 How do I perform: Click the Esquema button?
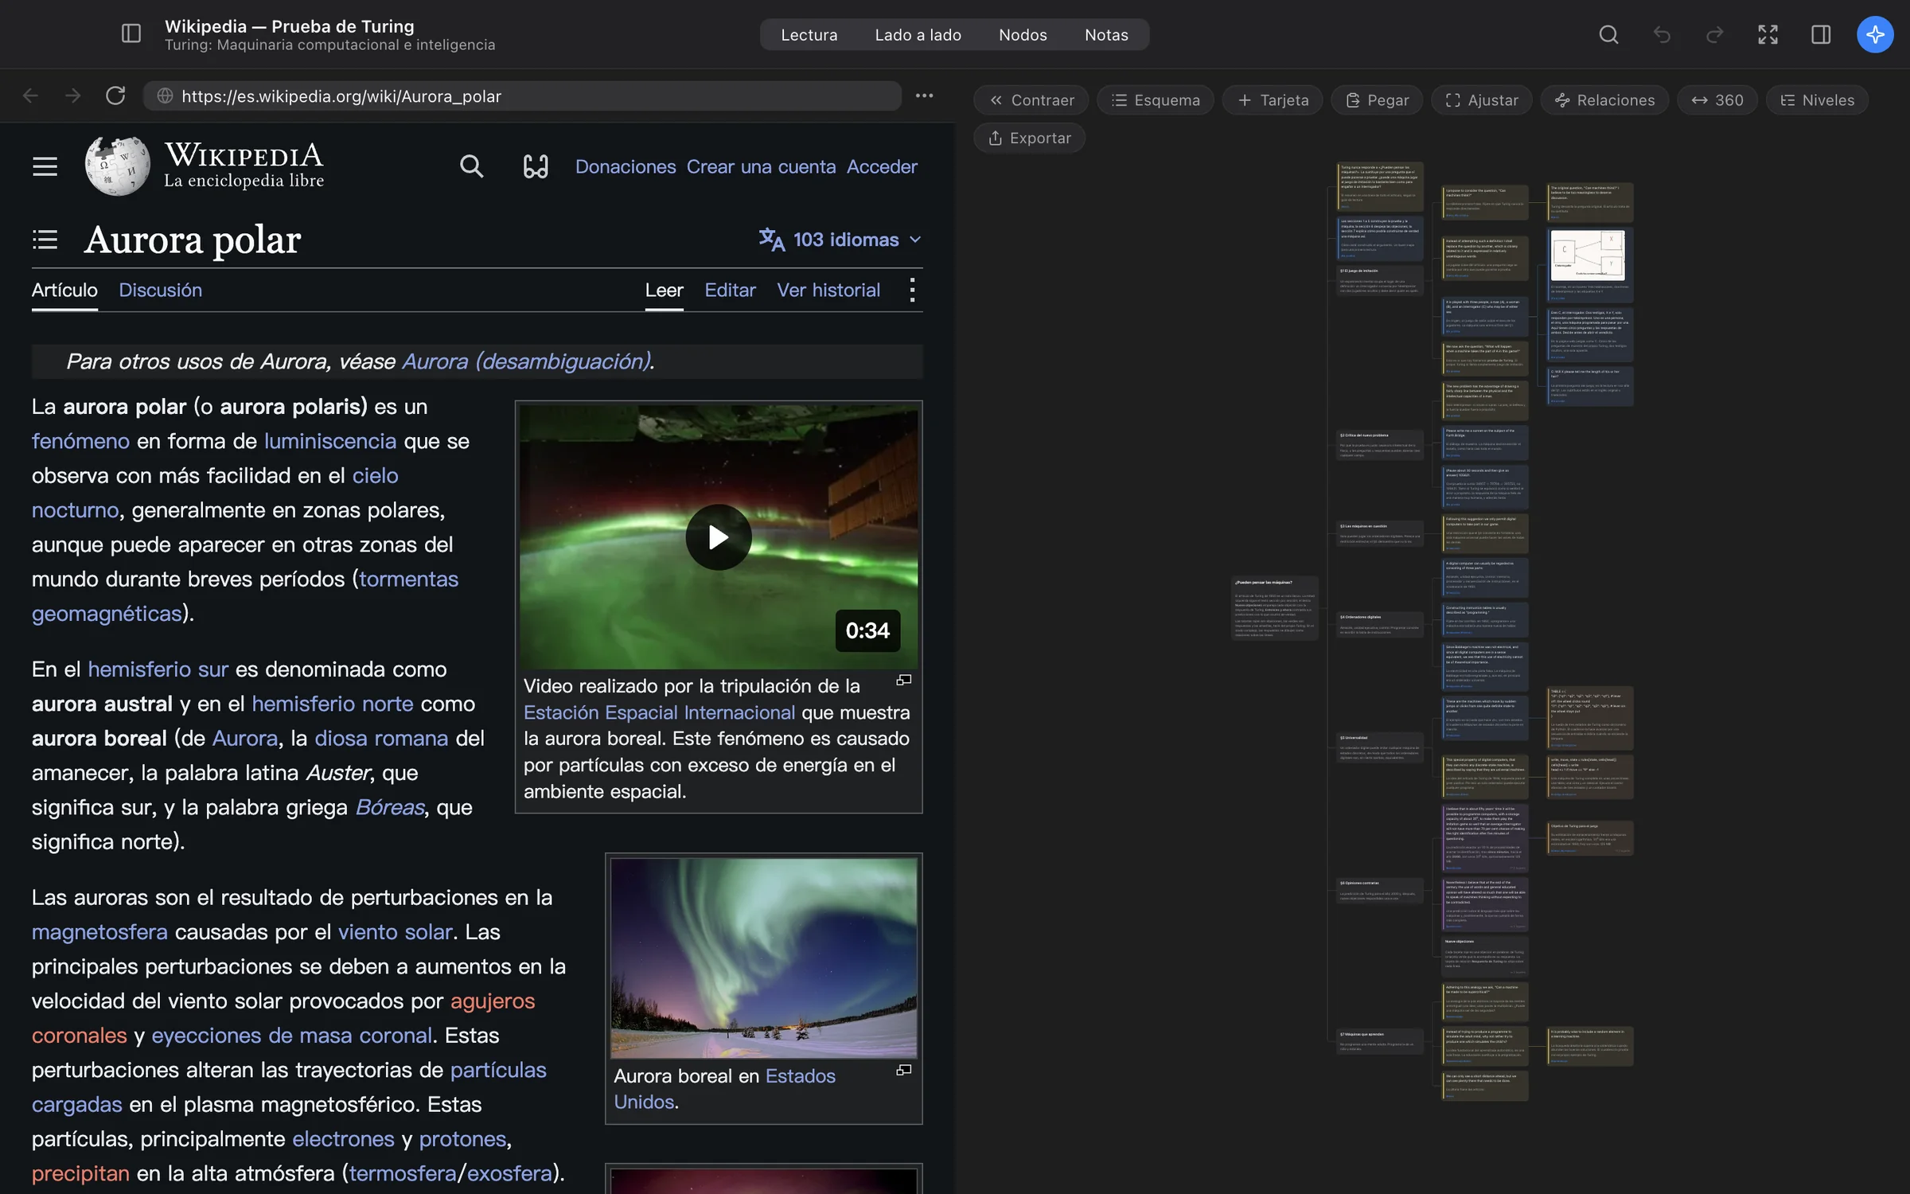(x=1156, y=100)
